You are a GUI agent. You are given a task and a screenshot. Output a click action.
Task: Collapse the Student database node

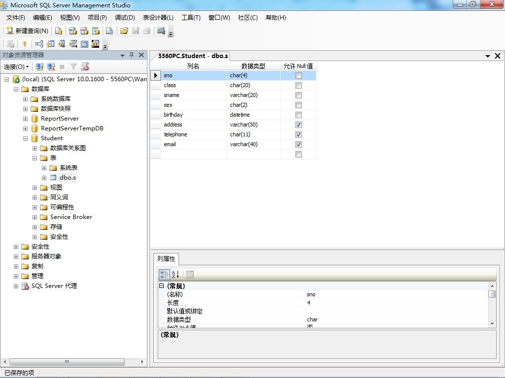(25, 138)
